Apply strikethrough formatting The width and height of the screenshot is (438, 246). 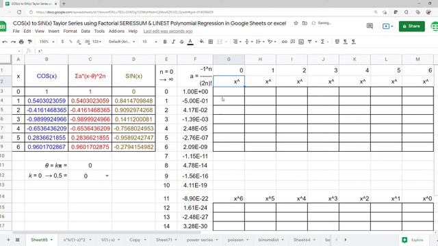coord(181,42)
